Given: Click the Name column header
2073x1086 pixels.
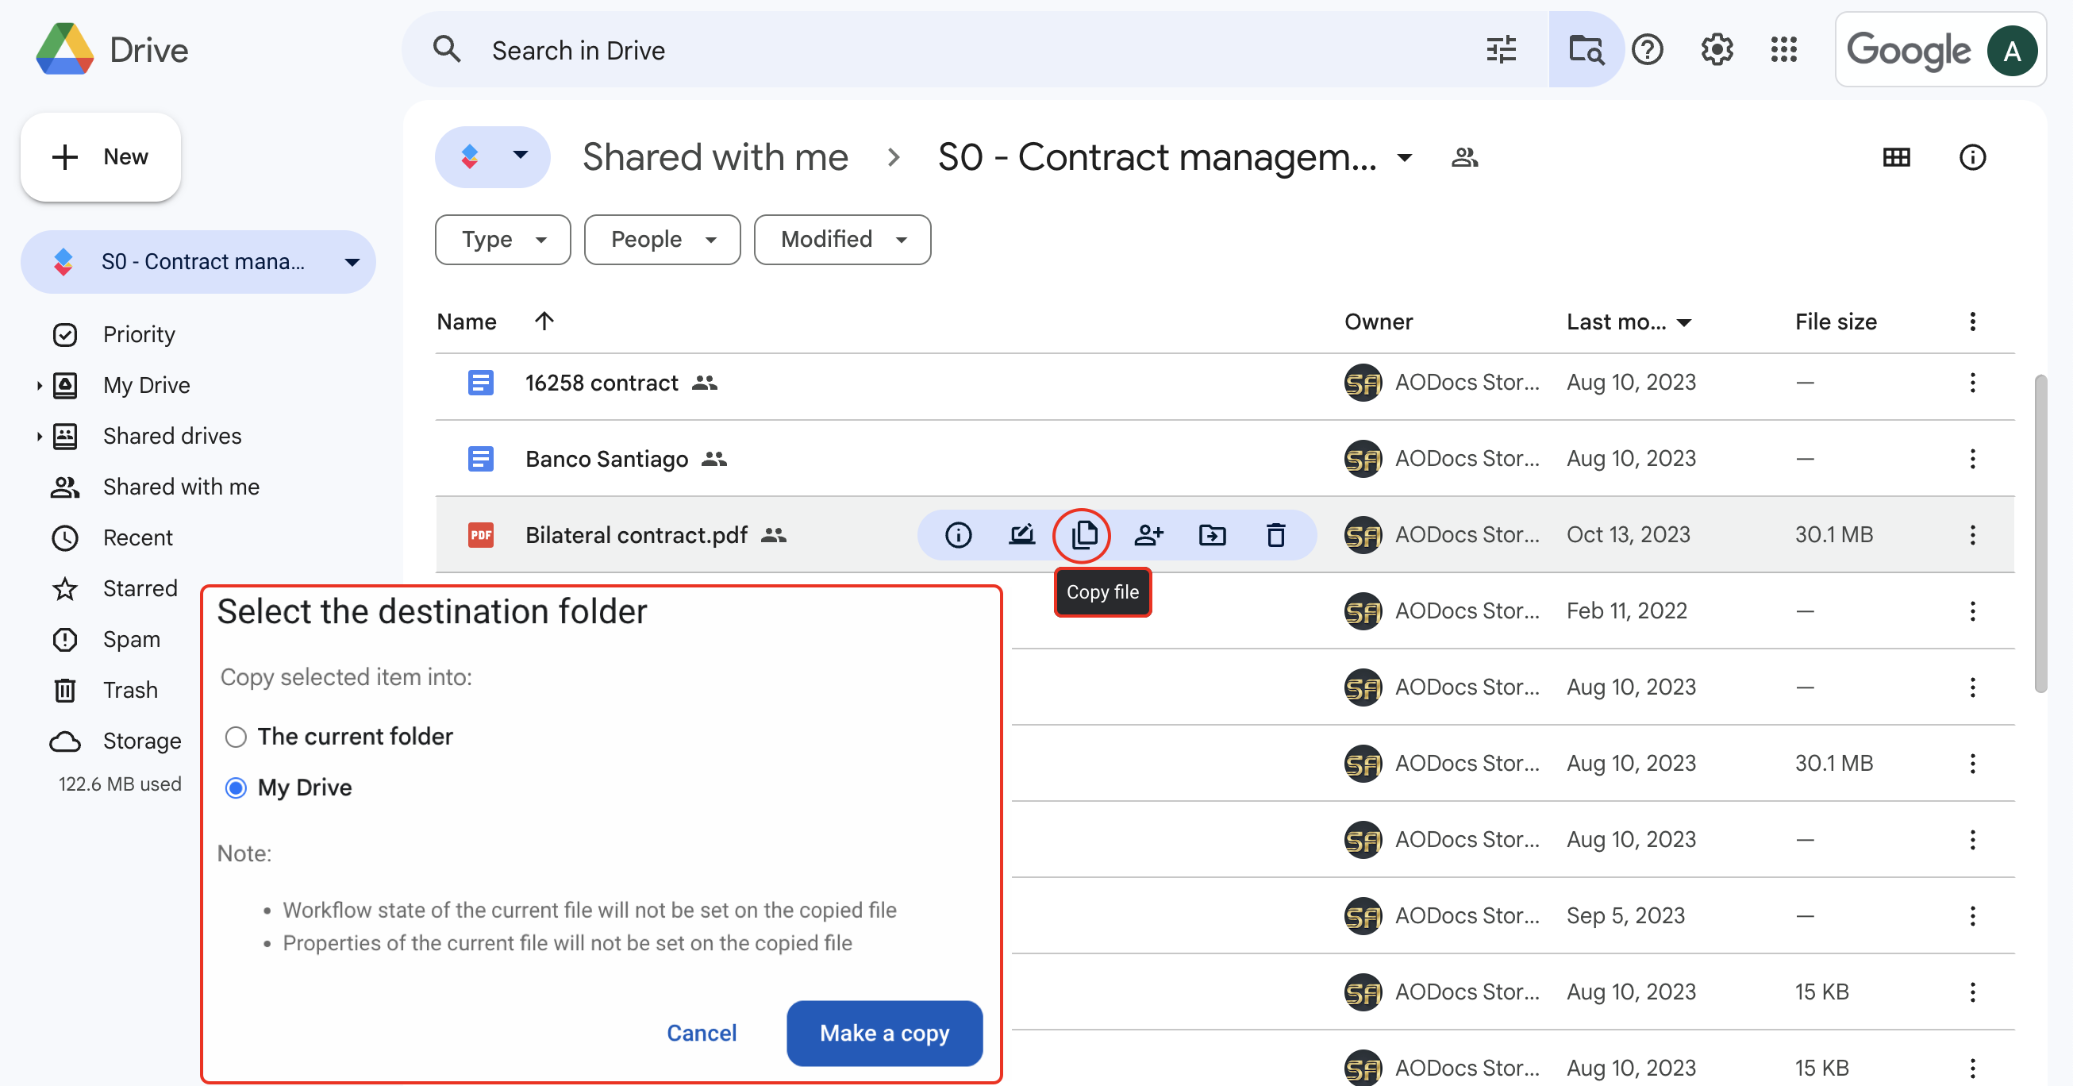Looking at the screenshot, I should pos(466,322).
